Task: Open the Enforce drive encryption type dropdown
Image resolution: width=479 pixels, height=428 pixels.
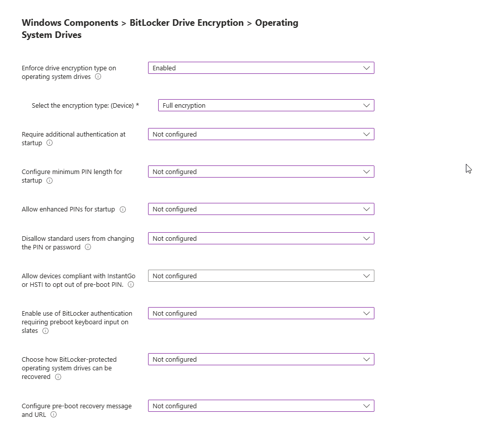Action: click(x=261, y=68)
